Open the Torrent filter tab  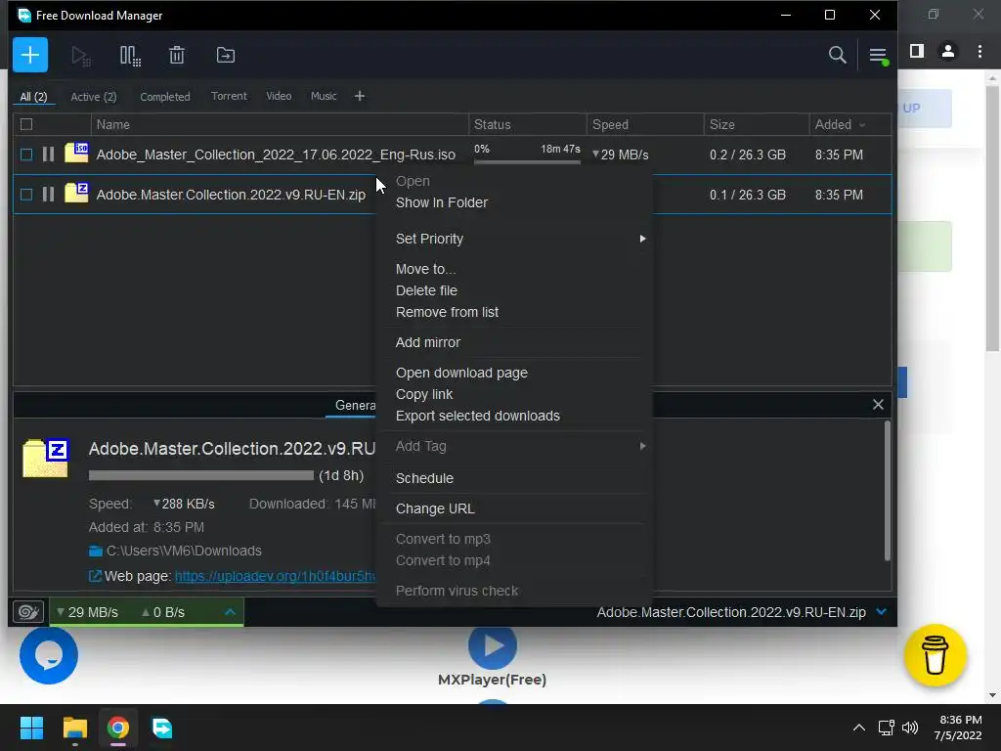(x=229, y=96)
